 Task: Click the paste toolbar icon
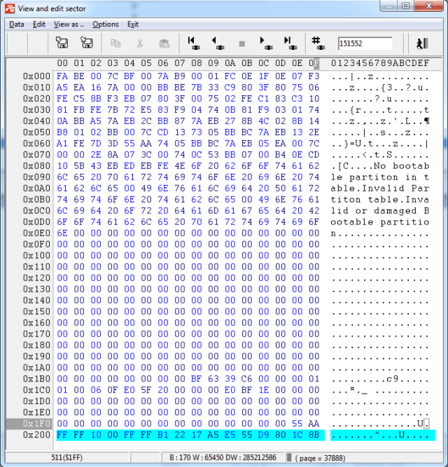tap(164, 43)
